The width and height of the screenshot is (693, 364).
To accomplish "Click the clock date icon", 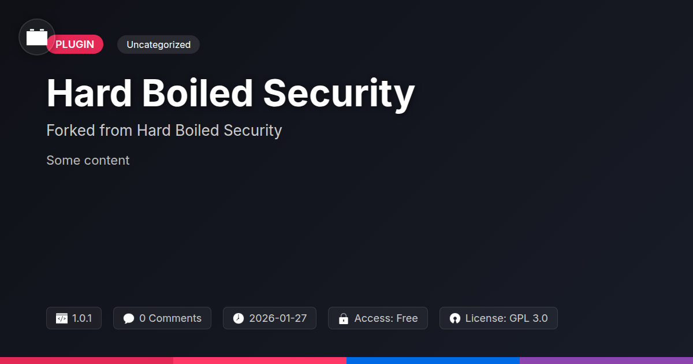I will click(239, 318).
